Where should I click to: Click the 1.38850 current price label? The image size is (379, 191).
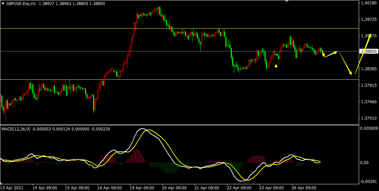coord(369,51)
